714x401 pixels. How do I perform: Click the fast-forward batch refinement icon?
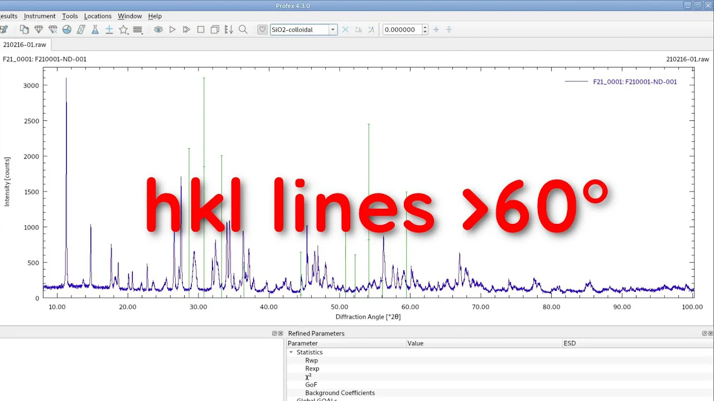[x=186, y=30]
